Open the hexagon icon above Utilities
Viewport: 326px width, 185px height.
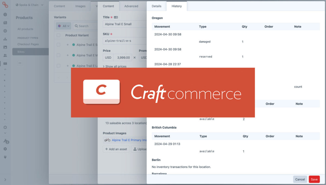(5, 127)
